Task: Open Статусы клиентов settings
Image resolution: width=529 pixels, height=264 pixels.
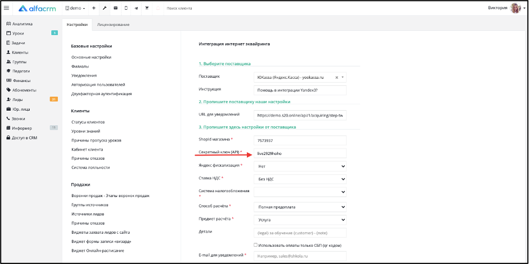Action: click(88, 121)
